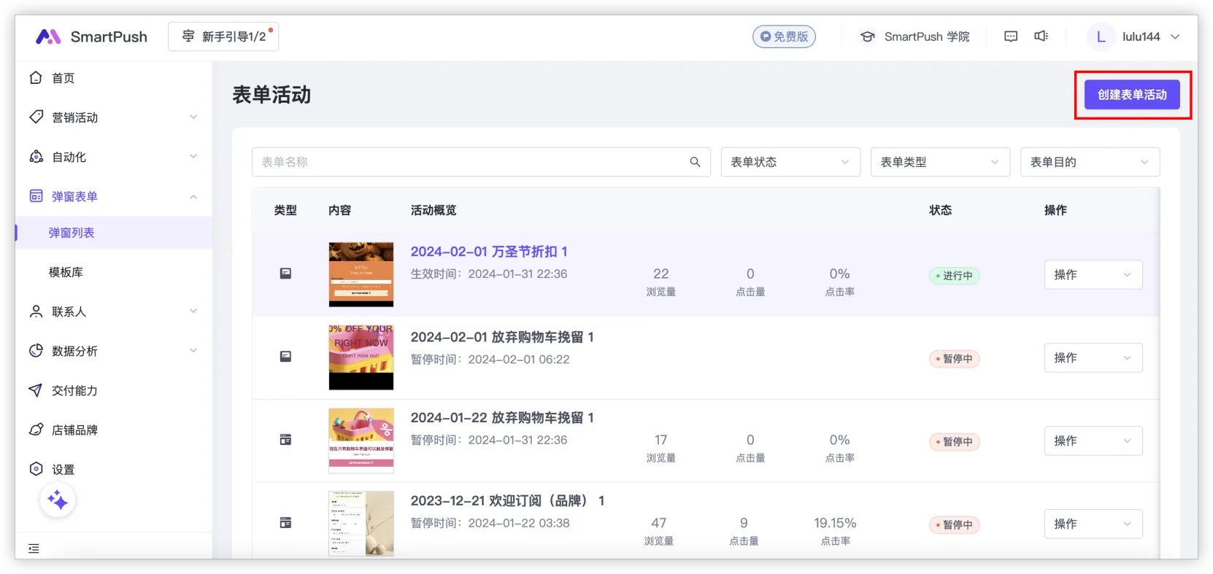The width and height of the screenshot is (1213, 574).
Task: Click the SmartPush logo icon
Action: (48, 36)
